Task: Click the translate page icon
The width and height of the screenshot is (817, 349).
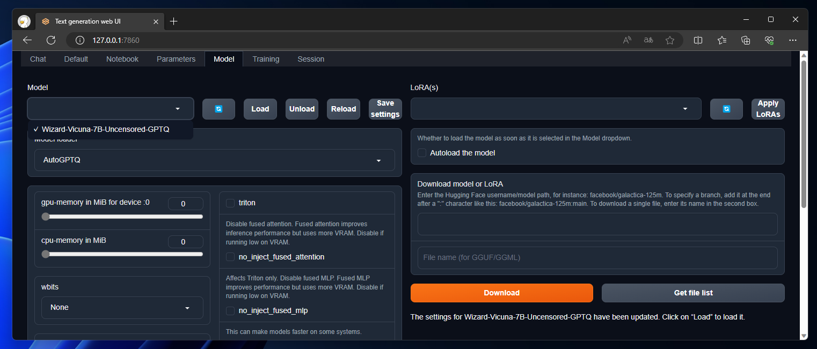Action: 648,40
